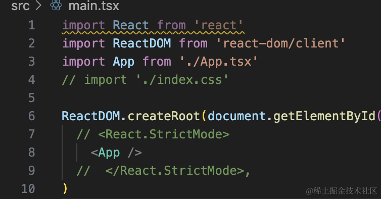Viewport: 381px width, 199px height.
Task: Click line number 9 in gutter
Action: coord(32,171)
